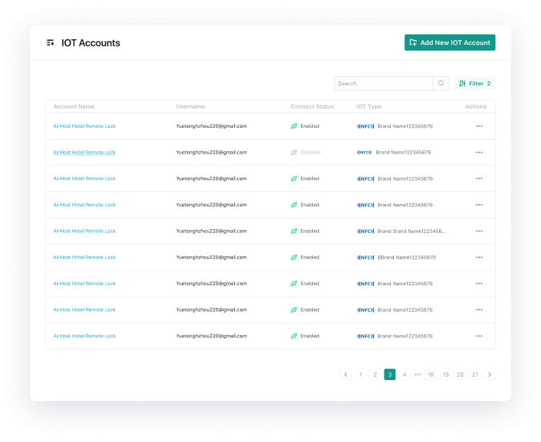Open actions menu for BBrand row
The image size is (541, 442).
[x=479, y=258]
